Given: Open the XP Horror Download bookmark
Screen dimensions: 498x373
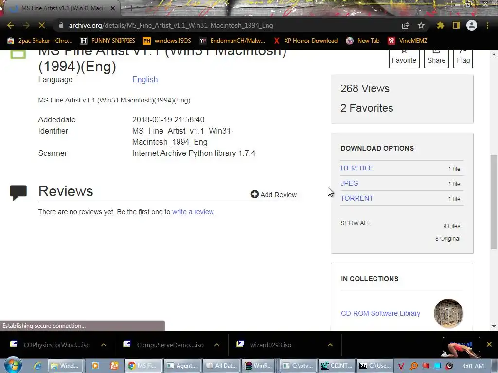Looking at the screenshot, I should pos(305,41).
